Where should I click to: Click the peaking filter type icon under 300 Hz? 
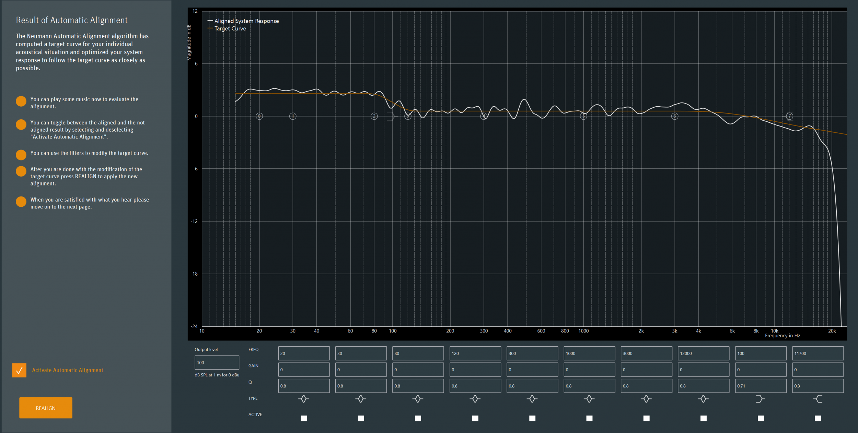pos(532,399)
